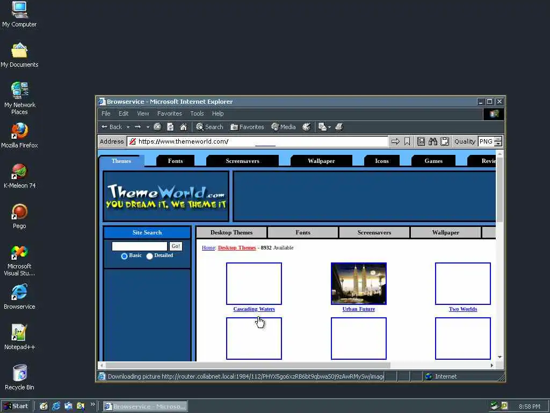Follow the Home breadcrumb link
This screenshot has height=413, width=550.
coord(208,248)
